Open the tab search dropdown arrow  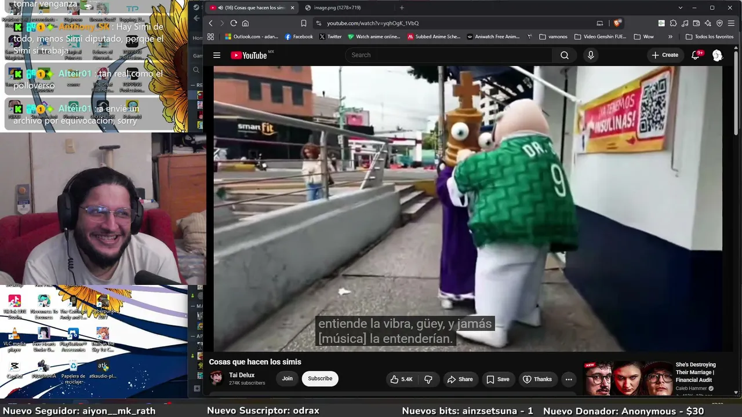click(681, 8)
